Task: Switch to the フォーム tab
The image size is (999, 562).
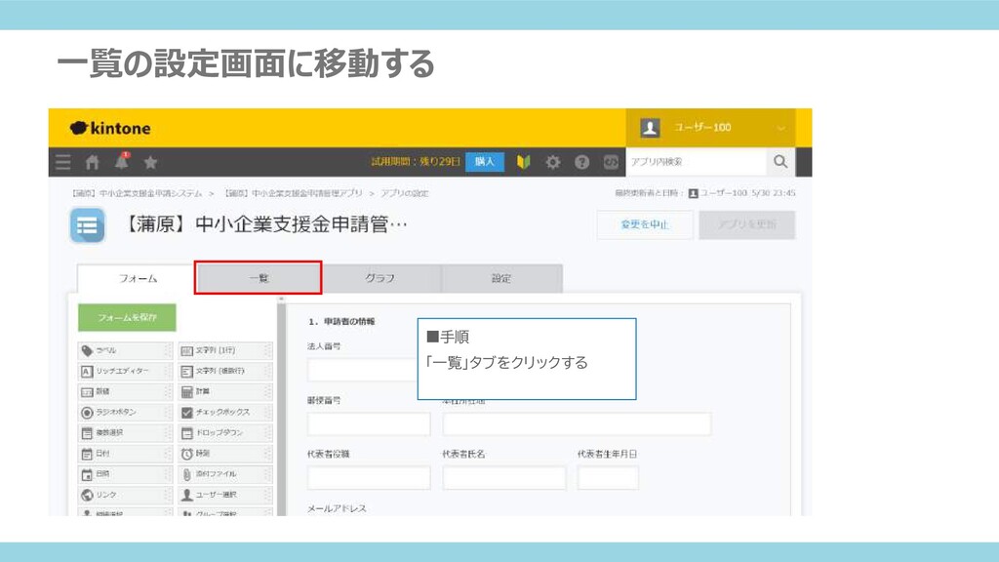Action: pos(137,278)
